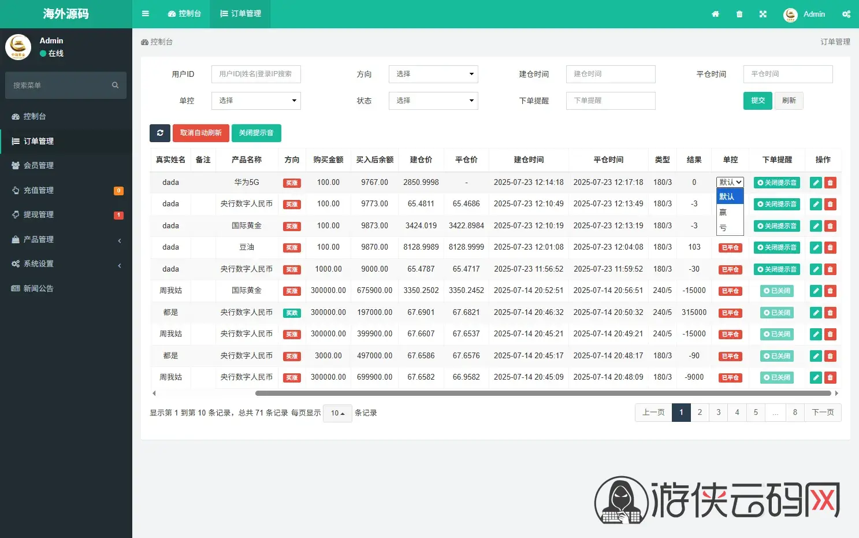Expand 产品管理 in the sidebar
This screenshot has height=538, width=859.
point(66,239)
